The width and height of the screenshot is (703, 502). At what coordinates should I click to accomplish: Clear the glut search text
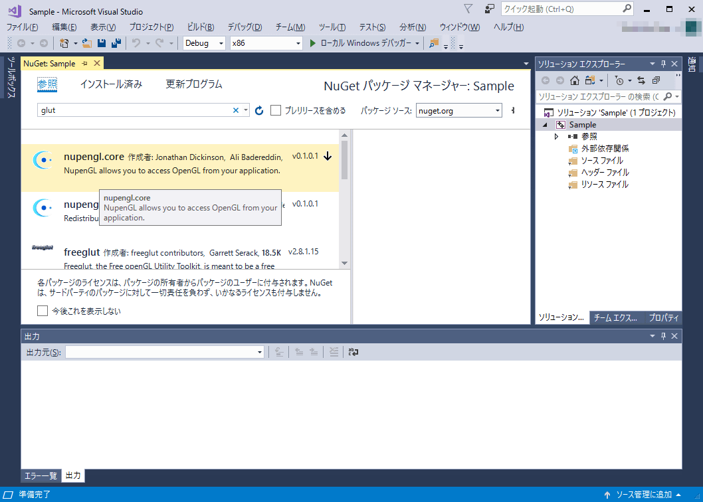click(235, 110)
